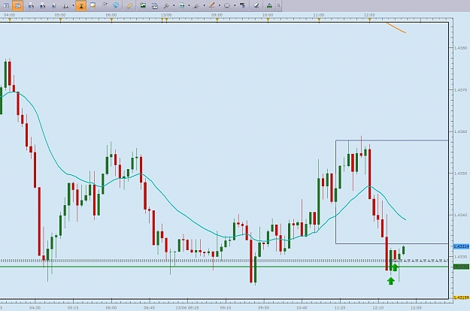Toggle the orange highlighted hourglass-style toolbar button
470x311 pixels.
coord(81,5)
